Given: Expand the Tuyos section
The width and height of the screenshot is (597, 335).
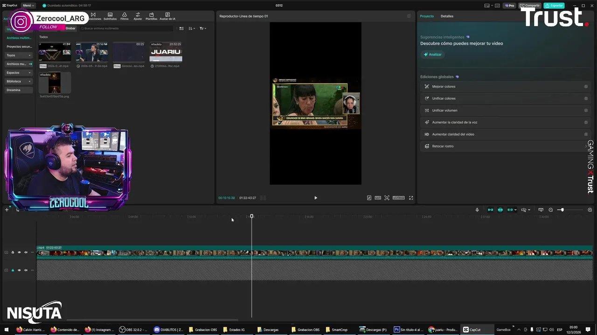Looking at the screenshot, I should tap(19, 55).
